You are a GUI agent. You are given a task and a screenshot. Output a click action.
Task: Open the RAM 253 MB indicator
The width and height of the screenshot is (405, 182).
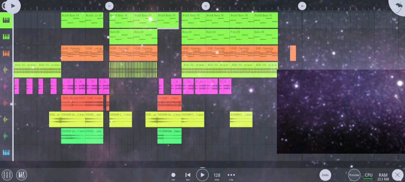pyautogui.click(x=383, y=176)
